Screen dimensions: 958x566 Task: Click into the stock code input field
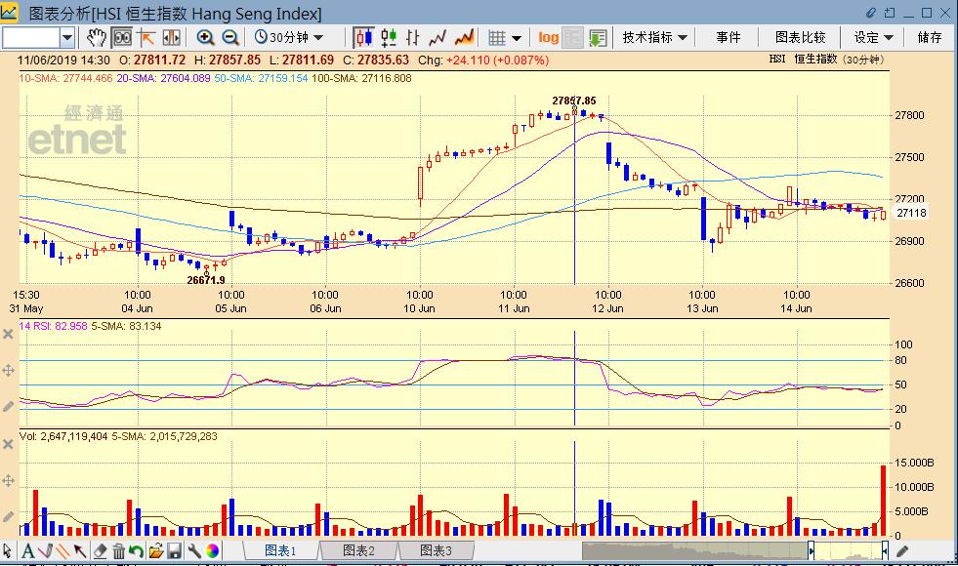coord(31,38)
